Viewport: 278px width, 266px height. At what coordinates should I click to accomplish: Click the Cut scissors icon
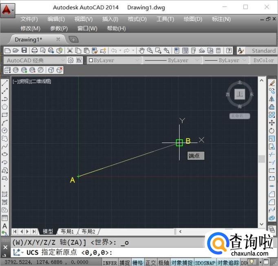point(70,51)
